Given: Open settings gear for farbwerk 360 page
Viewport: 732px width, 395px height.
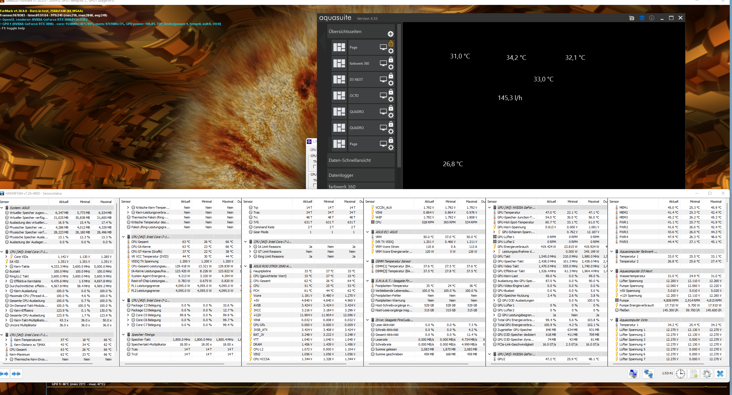Looking at the screenshot, I should click(x=391, y=67).
